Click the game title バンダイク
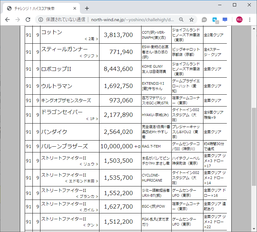The image size is (257, 232). (x=54, y=132)
